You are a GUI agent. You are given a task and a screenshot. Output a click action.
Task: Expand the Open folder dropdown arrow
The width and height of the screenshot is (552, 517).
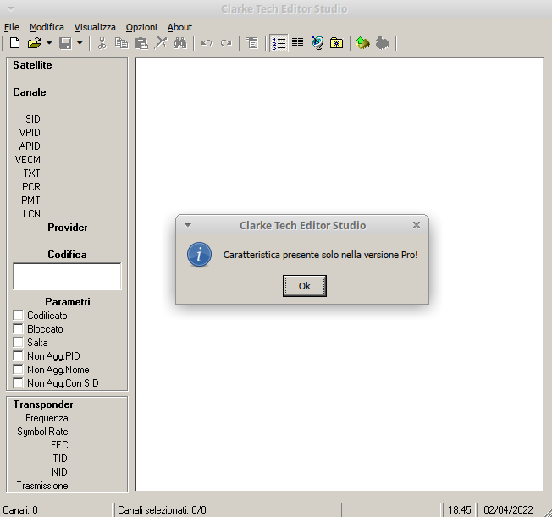pyautogui.click(x=49, y=43)
